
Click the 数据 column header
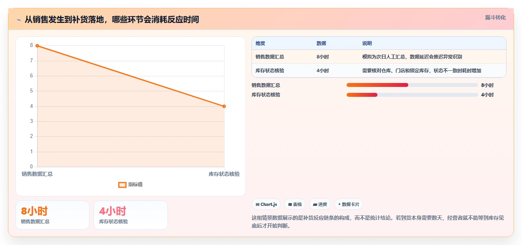[x=321, y=43]
